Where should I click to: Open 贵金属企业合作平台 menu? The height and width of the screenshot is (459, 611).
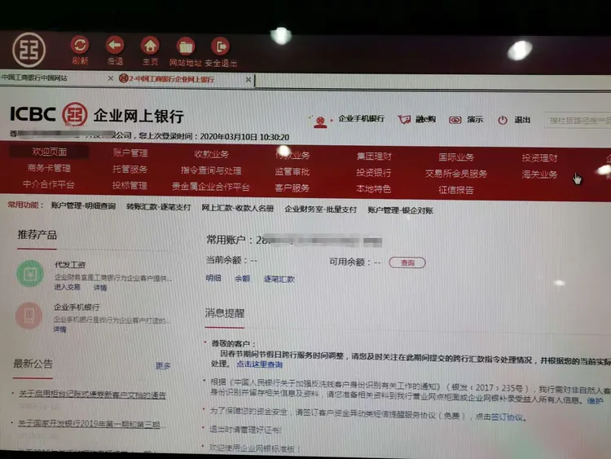(210, 187)
